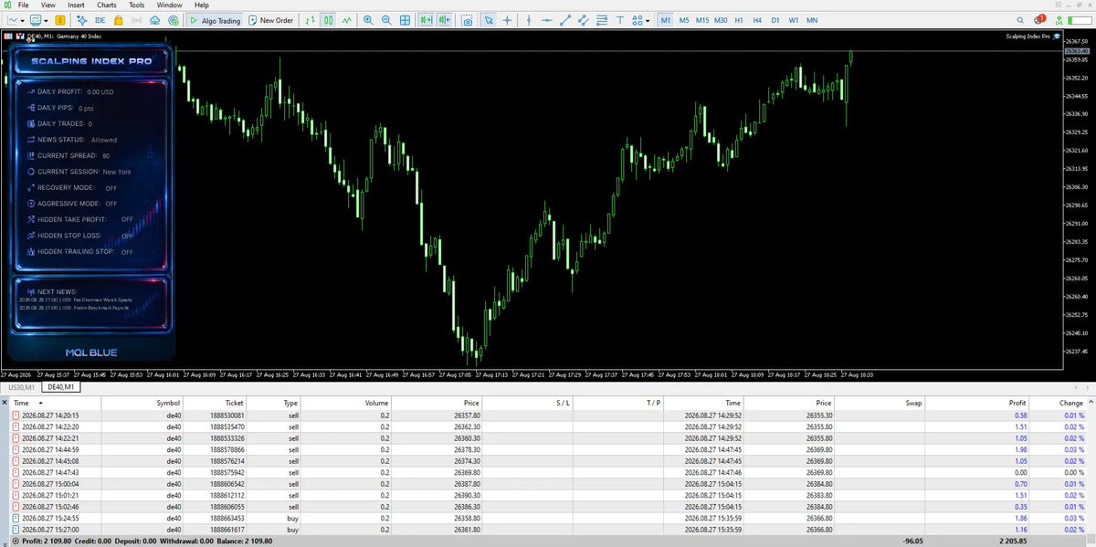Select the Fibonacci retracement tool
Screen dimensions: 1096x547
pos(602,20)
